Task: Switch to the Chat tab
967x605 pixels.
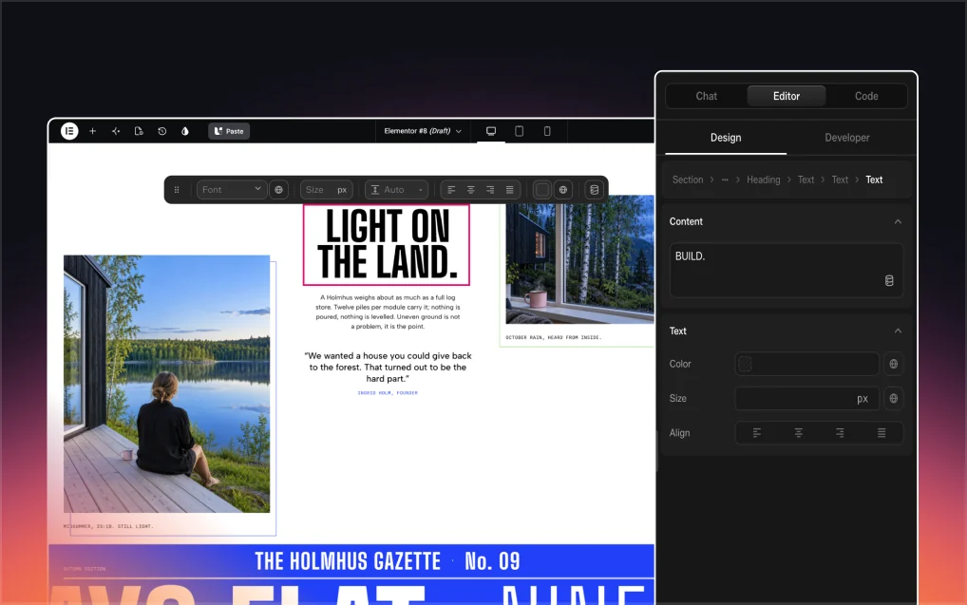Action: click(706, 96)
